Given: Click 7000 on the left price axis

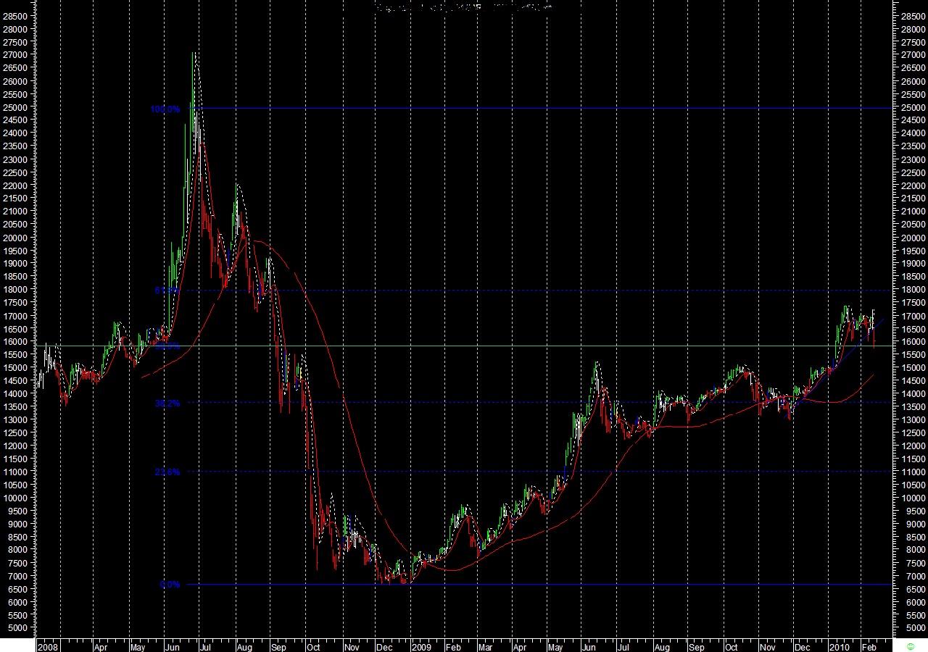Looking at the screenshot, I should coord(18,577).
